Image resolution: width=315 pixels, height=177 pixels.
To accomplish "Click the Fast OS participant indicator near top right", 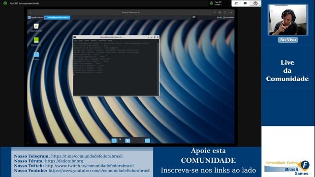I will (x=216, y=3).
